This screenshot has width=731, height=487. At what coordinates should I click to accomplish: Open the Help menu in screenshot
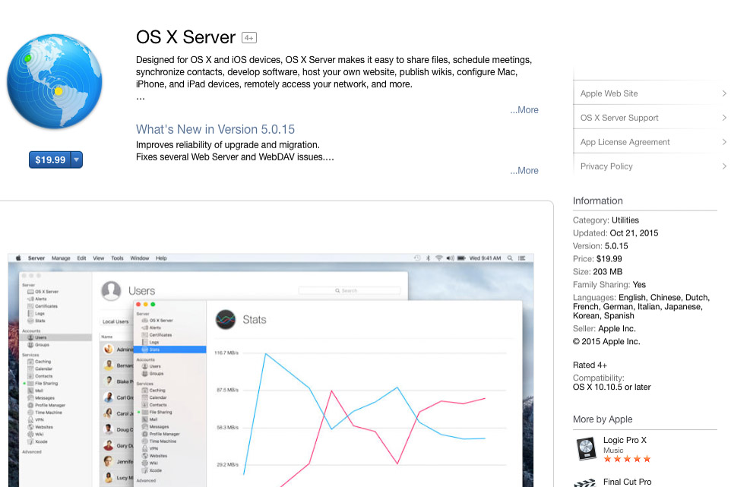pyautogui.click(x=161, y=258)
